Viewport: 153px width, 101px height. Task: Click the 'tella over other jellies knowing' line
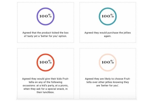click(108, 82)
